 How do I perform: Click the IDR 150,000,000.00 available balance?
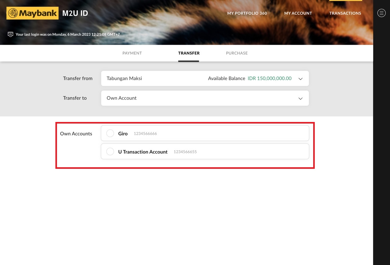point(269,79)
